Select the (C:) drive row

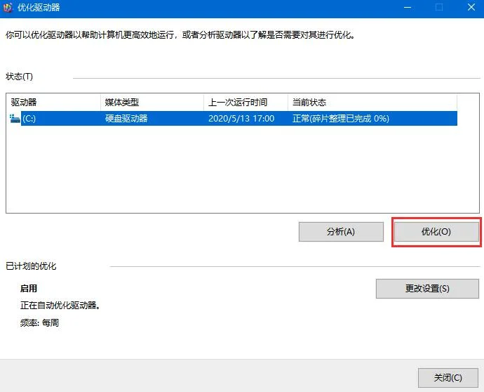233,119
